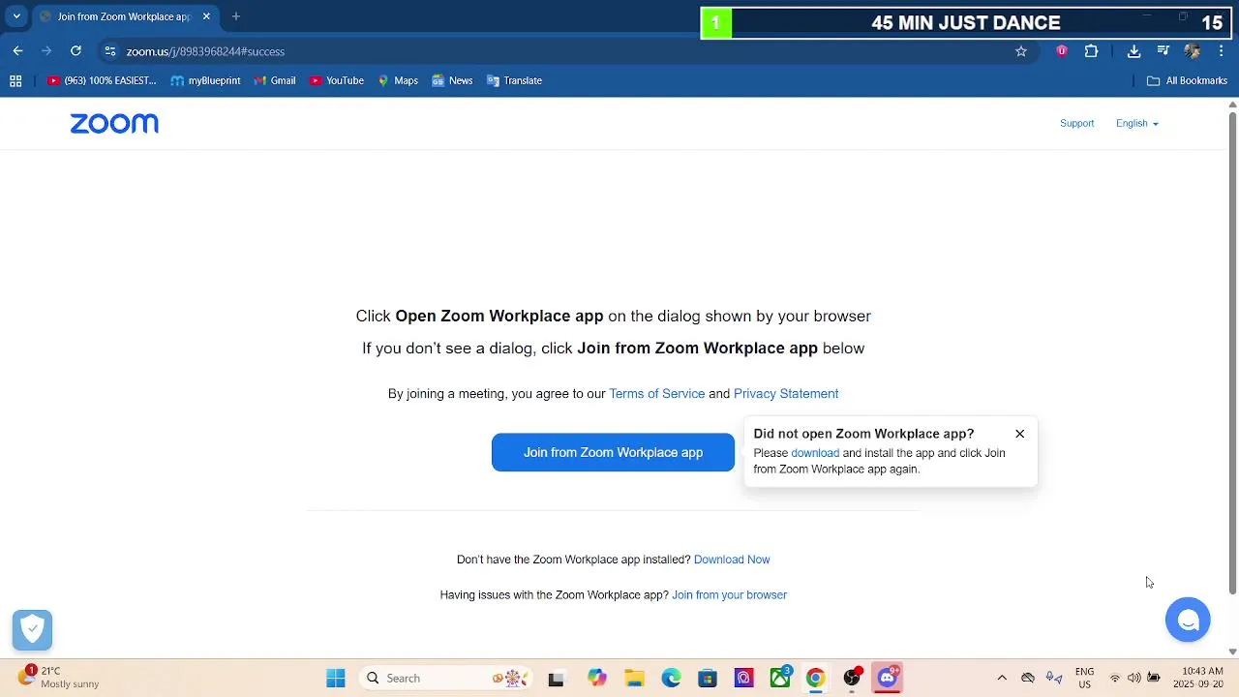Go back with the browser back arrow
Screen dimensions: 1239x697
17,51
